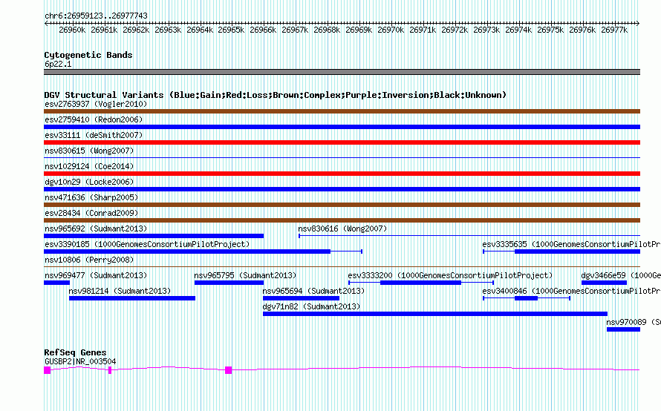Click the red bar under esv33111
Viewport: 661px width, 411px height.
click(342, 142)
